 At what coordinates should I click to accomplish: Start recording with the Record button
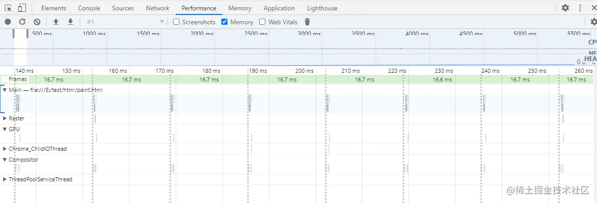click(x=8, y=22)
